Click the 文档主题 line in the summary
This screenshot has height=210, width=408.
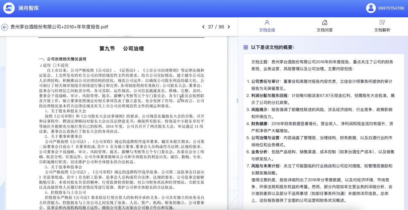[x=322, y=66]
